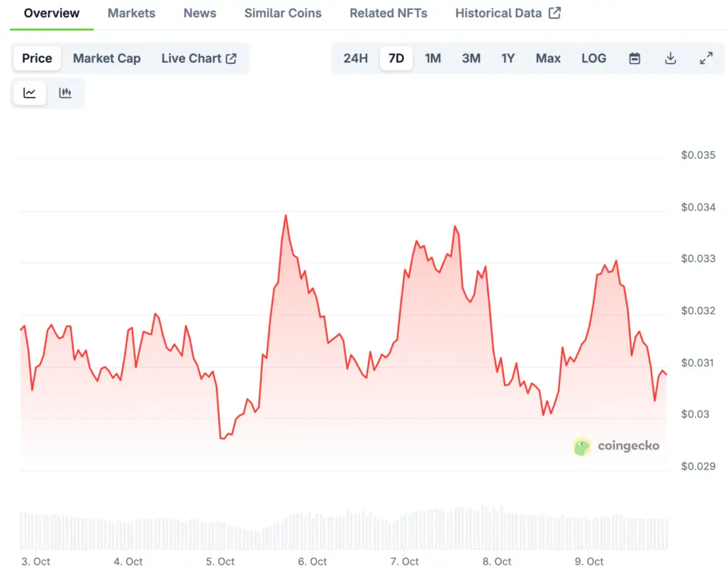Open the Historical Data tab
This screenshot has height=573, width=726.
(507, 13)
